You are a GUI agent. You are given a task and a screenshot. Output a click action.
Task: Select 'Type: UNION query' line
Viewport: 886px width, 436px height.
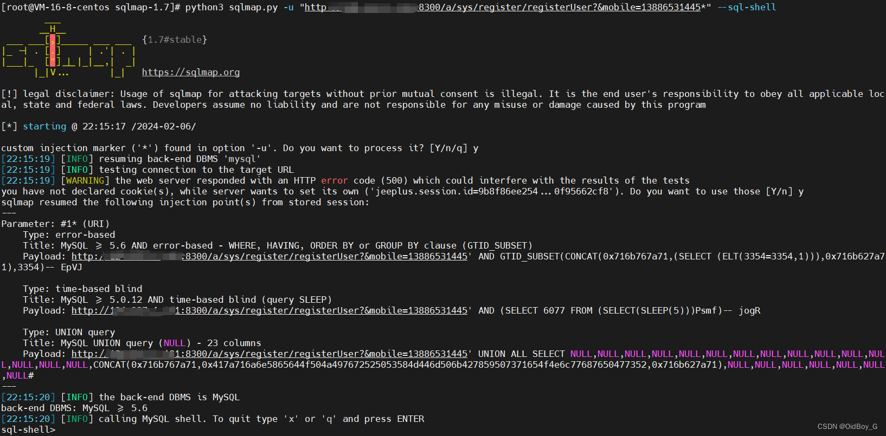69,332
